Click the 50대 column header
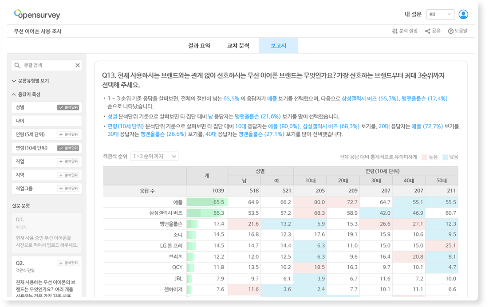Image resolution: width=489 pixels, height=307 pixels. pyautogui.click(x=442, y=181)
